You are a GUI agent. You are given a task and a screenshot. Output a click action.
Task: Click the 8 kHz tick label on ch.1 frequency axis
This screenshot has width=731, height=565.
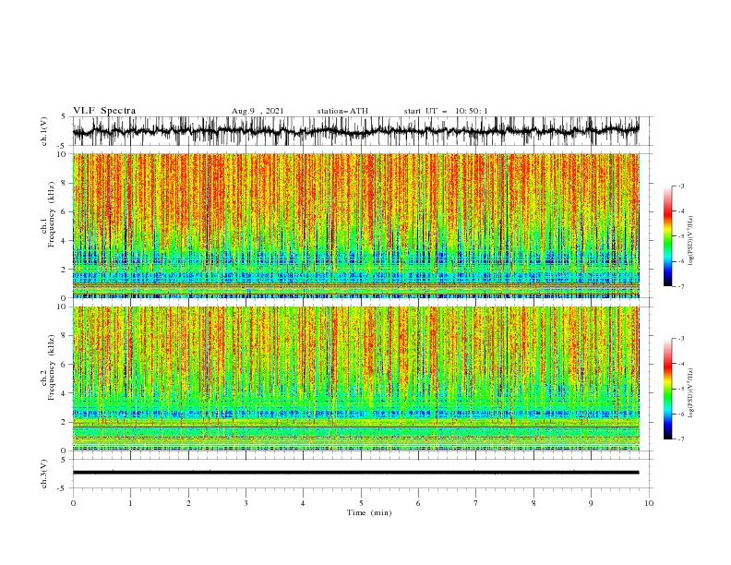[x=64, y=183]
